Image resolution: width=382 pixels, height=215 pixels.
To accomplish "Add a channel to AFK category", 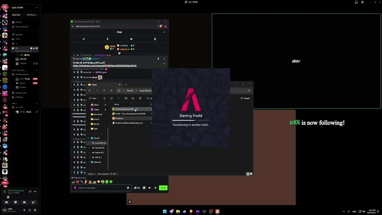I will tap(36, 104).
